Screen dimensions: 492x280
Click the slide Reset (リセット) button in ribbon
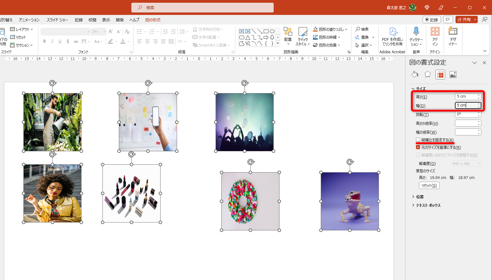(18, 37)
